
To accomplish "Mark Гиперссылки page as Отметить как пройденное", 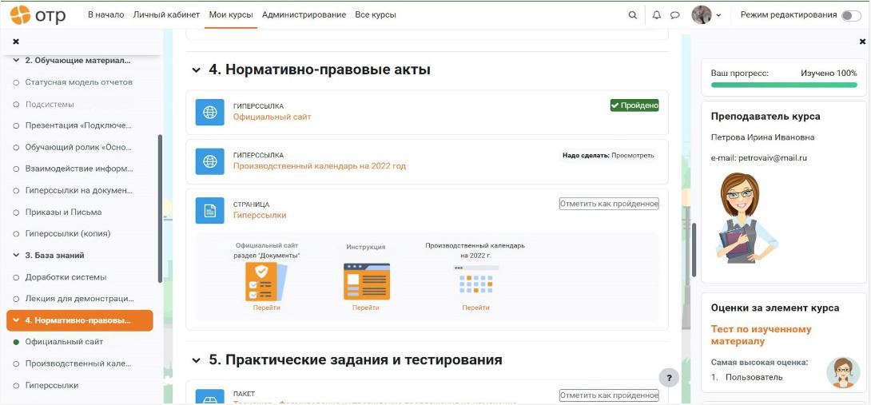I will tap(609, 204).
